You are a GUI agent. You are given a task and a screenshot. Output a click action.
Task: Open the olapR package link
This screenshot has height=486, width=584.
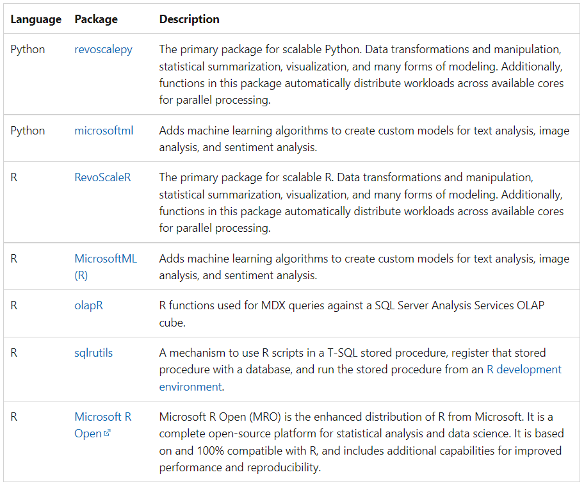[88, 305]
